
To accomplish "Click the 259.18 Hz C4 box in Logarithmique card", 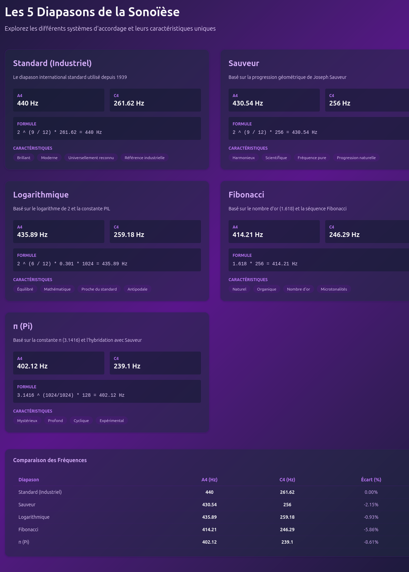I will click(155, 232).
